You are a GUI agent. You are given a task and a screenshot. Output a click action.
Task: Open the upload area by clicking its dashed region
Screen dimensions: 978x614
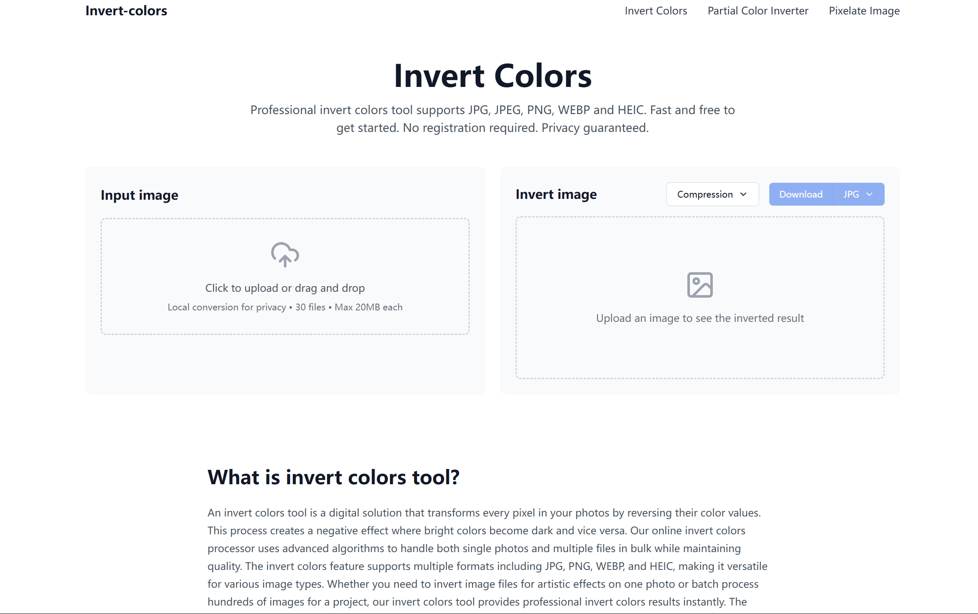[x=285, y=276]
